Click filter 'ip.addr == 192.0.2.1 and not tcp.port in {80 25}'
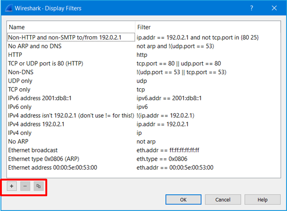Image resolution: width=287 pixels, height=211 pixels. [x=198, y=37]
